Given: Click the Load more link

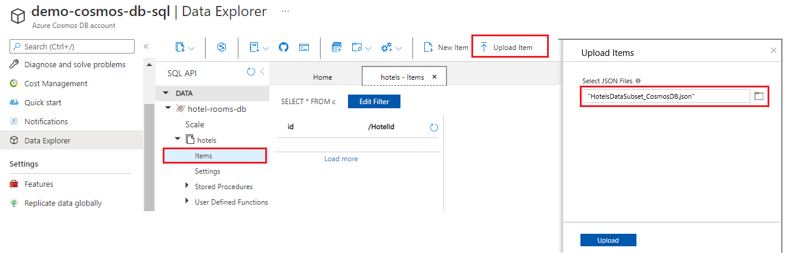Looking at the screenshot, I should point(341,159).
